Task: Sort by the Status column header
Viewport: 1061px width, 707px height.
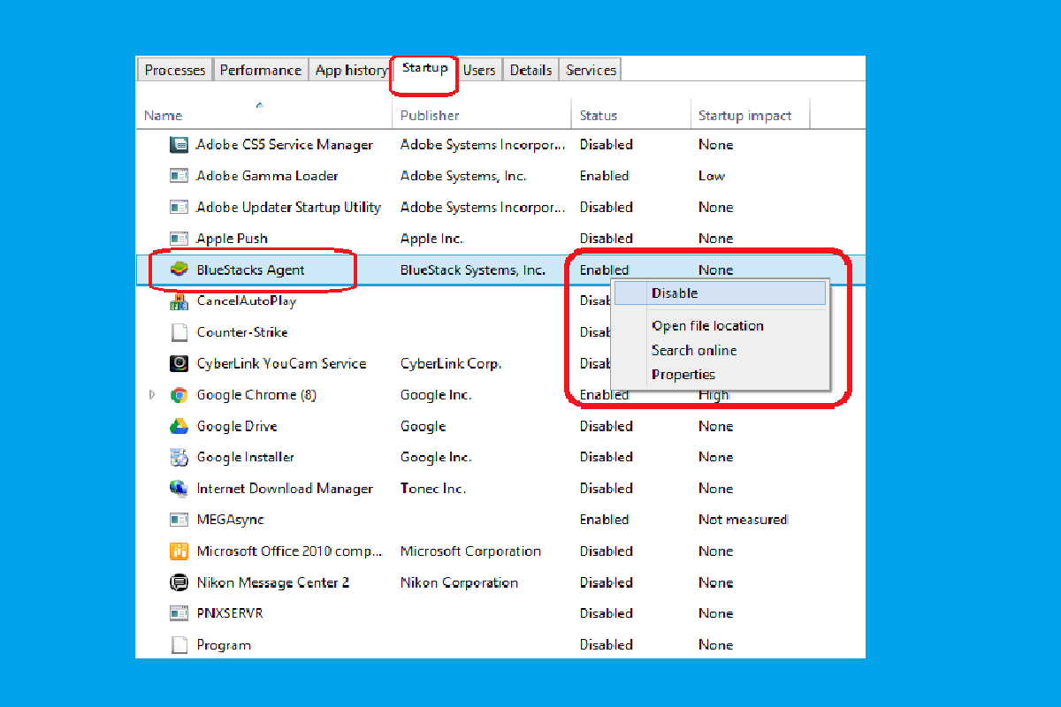Action: pos(599,116)
